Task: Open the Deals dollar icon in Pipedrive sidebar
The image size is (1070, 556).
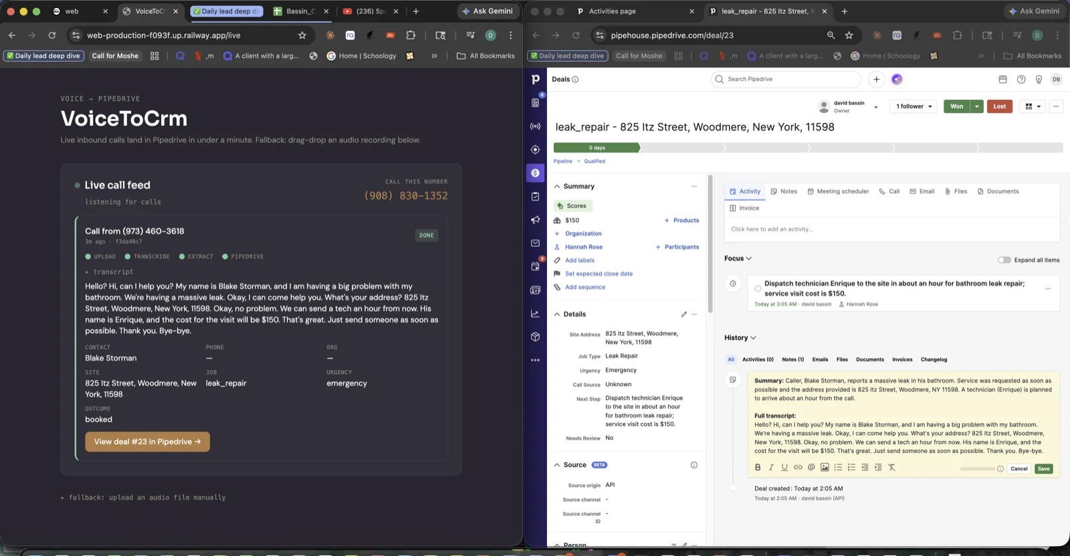Action: pos(535,173)
